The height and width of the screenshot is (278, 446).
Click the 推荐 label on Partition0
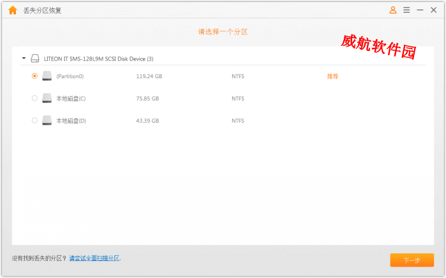pyautogui.click(x=332, y=76)
